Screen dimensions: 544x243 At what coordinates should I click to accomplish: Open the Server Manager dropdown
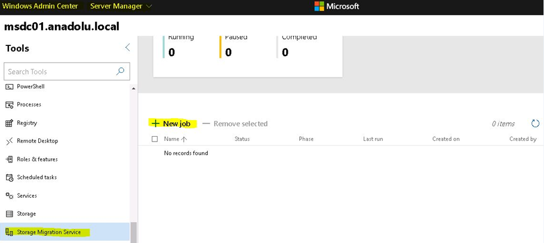coord(121,6)
